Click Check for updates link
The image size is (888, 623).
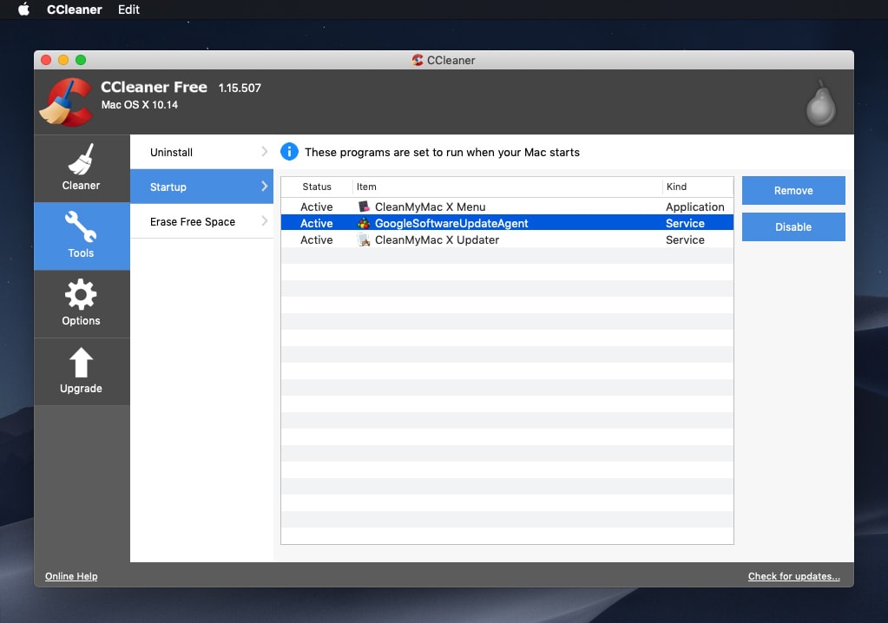[x=793, y=575]
